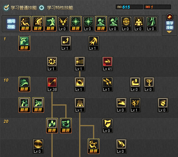178x157 pixels.
Task: Tick the 学习普通技能 checkbox
Action: coord(6,7)
